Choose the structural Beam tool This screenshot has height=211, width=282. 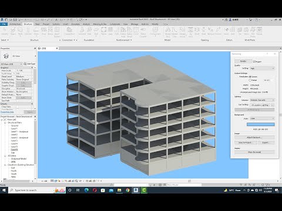[13, 31]
